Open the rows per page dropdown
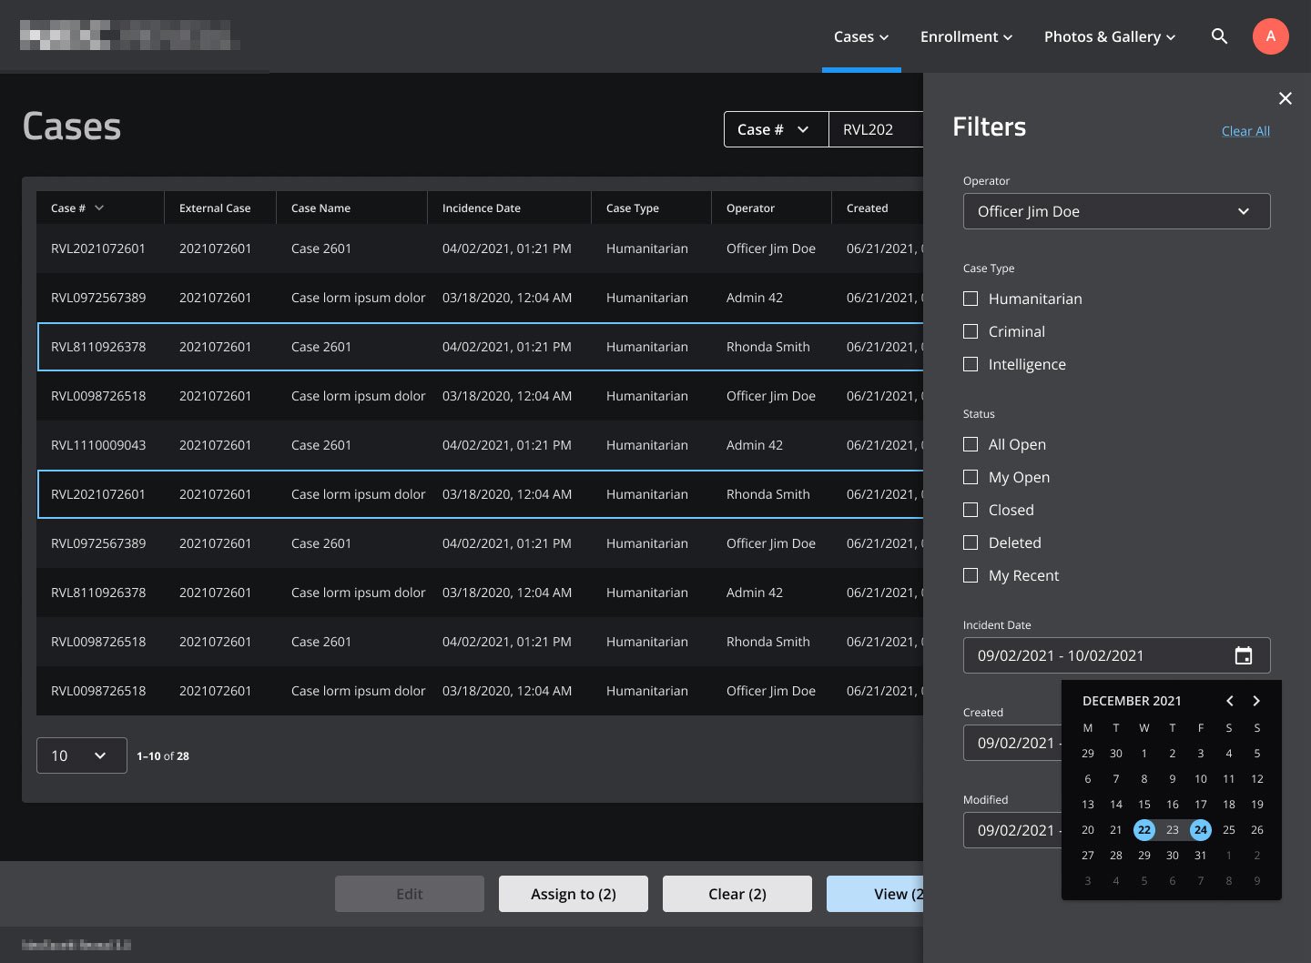This screenshot has height=963, width=1311. coord(81,755)
